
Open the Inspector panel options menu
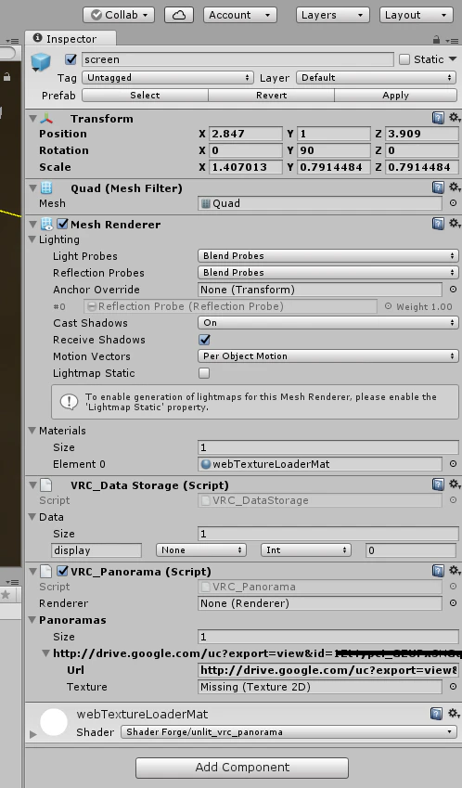tap(452, 40)
